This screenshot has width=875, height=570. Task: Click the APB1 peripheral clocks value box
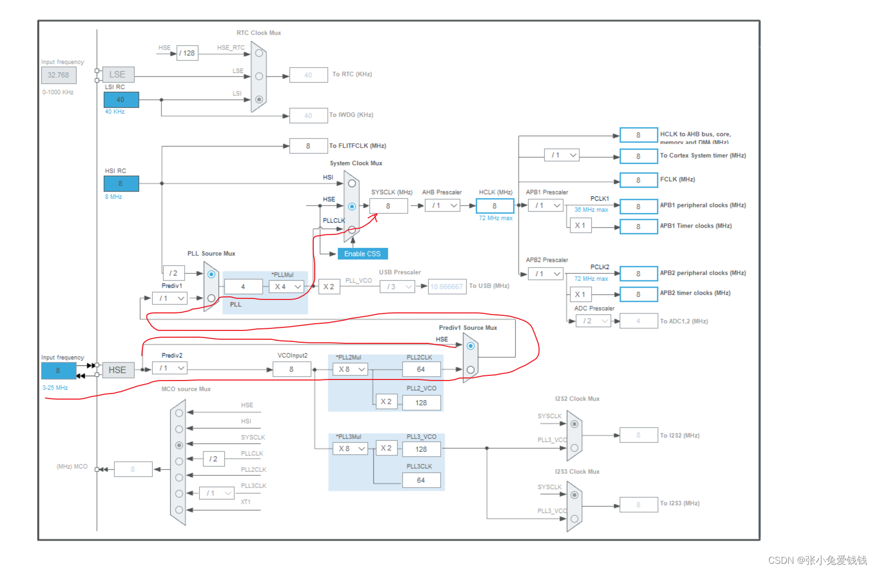pos(639,207)
